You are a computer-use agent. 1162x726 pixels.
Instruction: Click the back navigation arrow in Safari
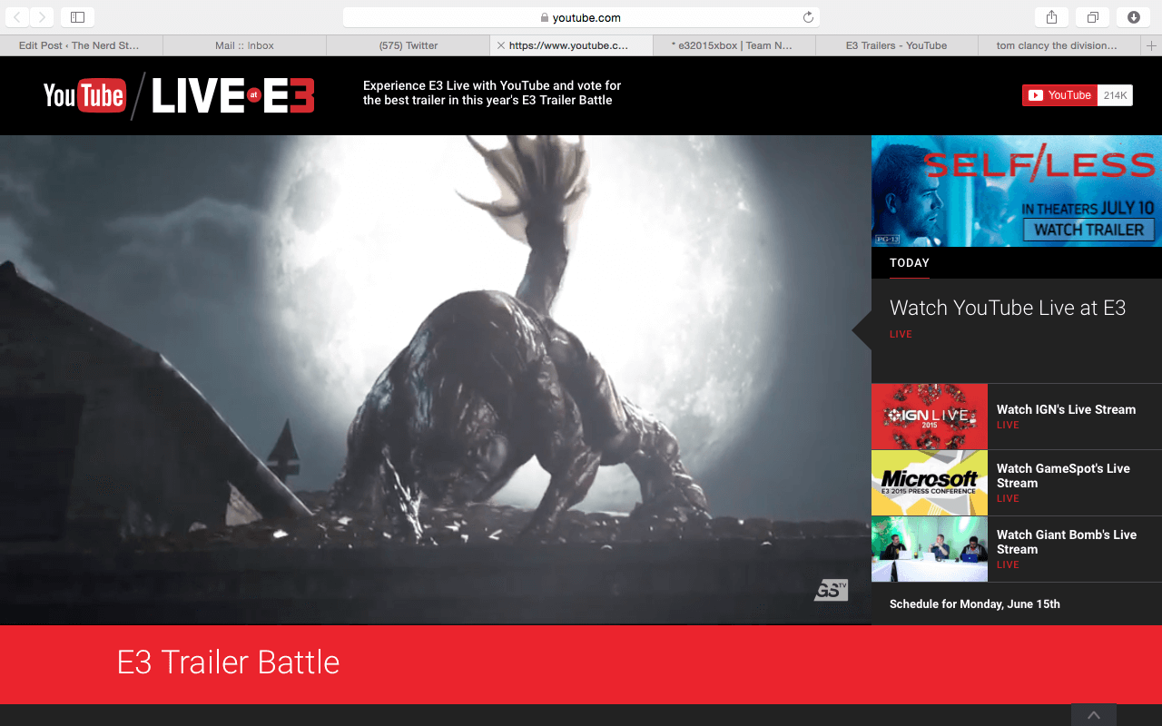tap(16, 16)
